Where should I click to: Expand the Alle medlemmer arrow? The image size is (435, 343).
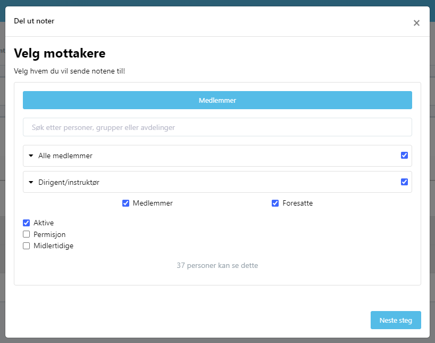tap(31, 156)
